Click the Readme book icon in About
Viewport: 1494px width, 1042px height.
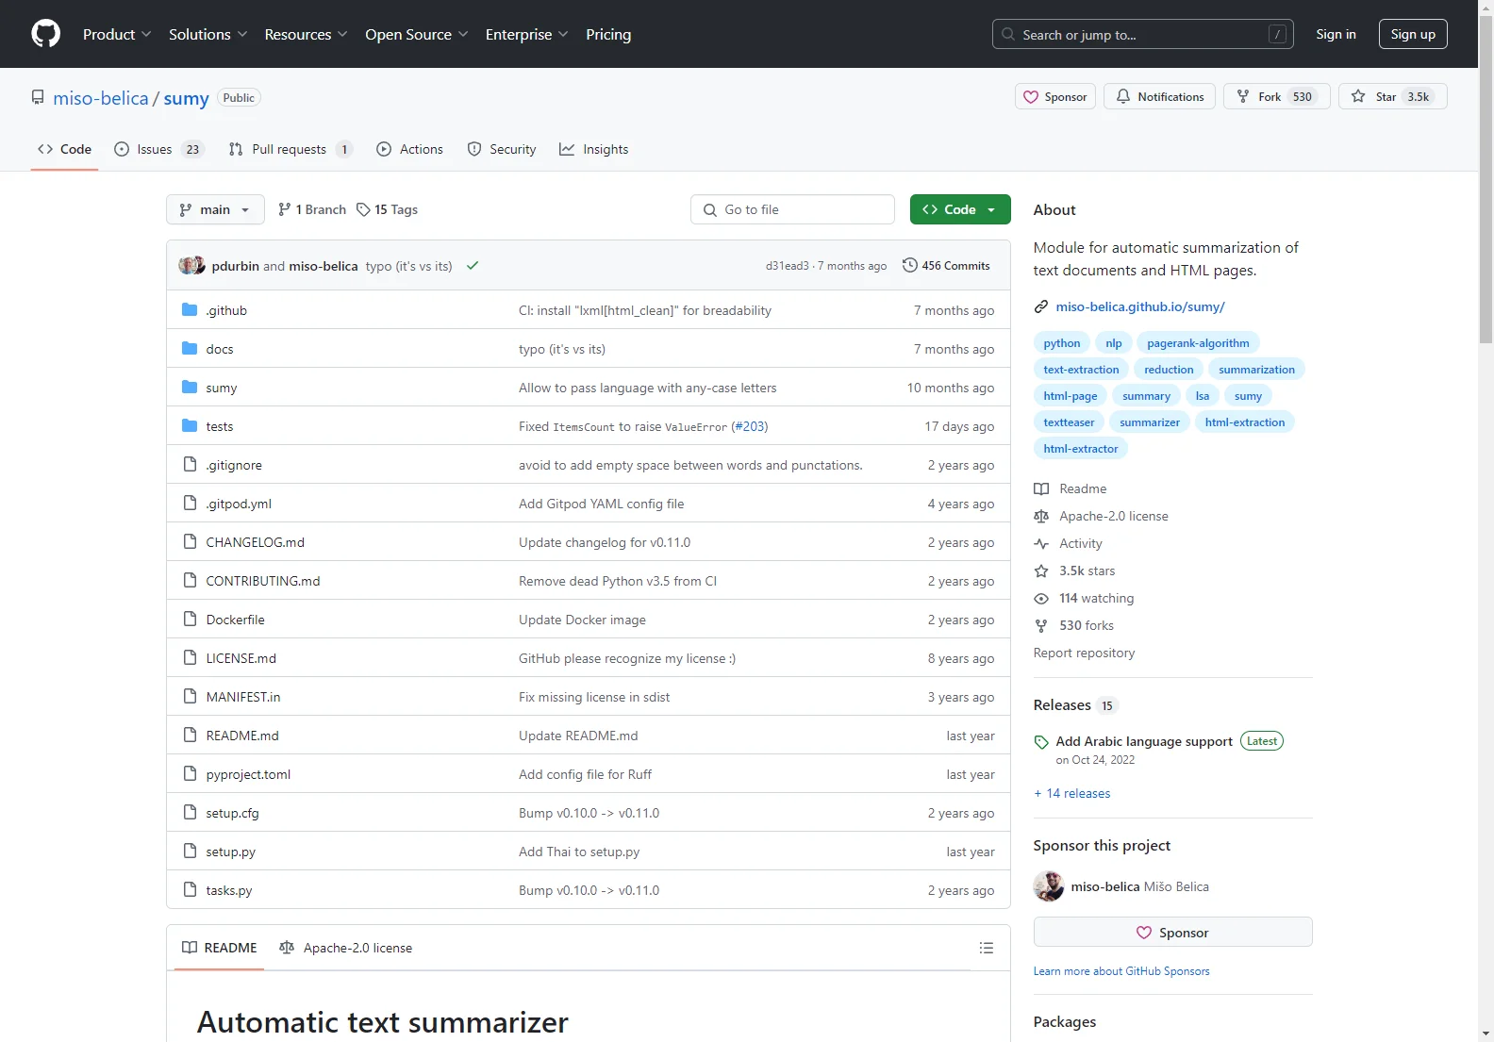coord(1041,489)
